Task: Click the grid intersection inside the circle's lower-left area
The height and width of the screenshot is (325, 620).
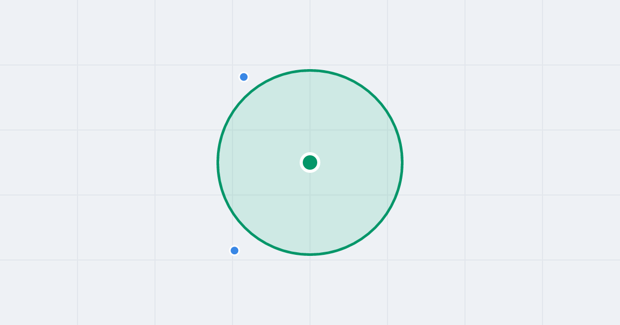Action: [233, 195]
